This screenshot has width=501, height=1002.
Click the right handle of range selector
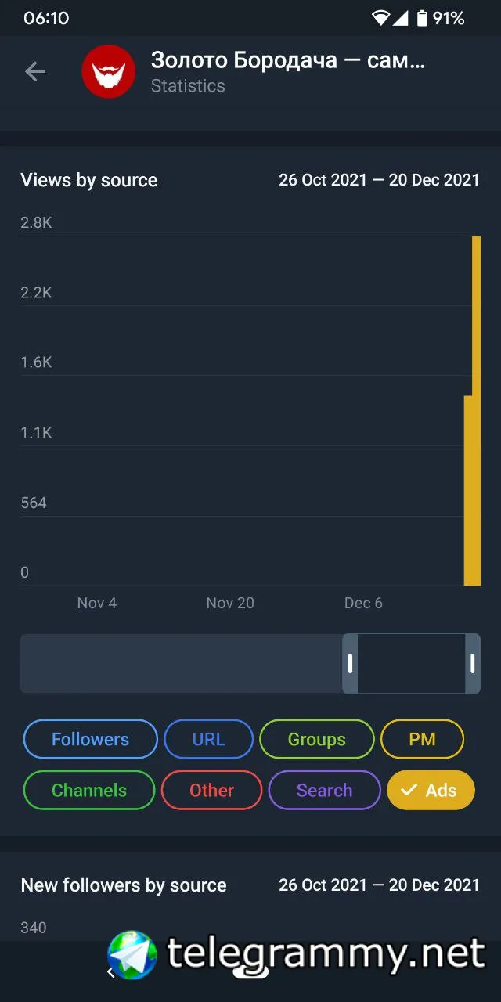click(473, 664)
